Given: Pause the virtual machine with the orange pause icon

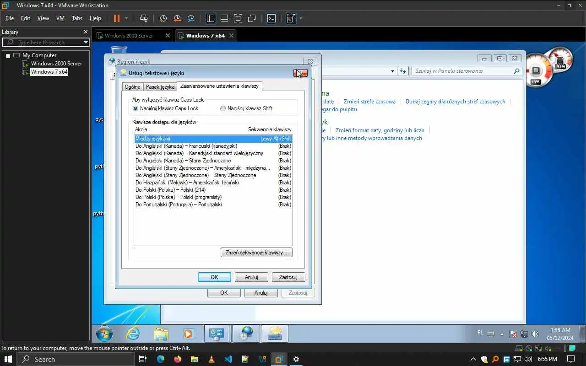Looking at the screenshot, I should click(116, 18).
